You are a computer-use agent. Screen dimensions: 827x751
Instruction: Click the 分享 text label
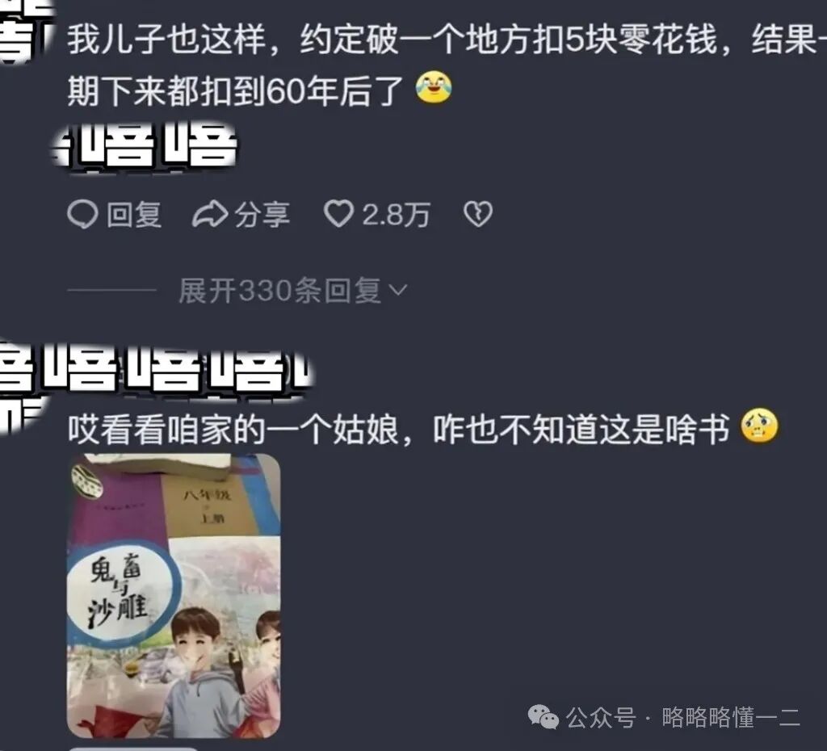coord(262,215)
